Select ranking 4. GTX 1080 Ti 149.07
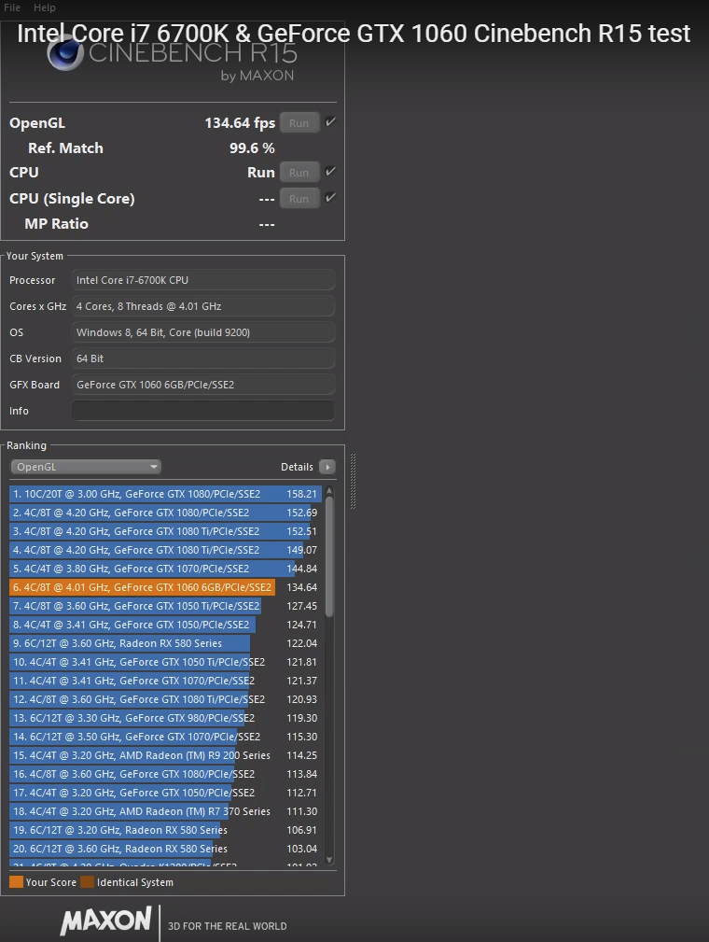 point(166,550)
